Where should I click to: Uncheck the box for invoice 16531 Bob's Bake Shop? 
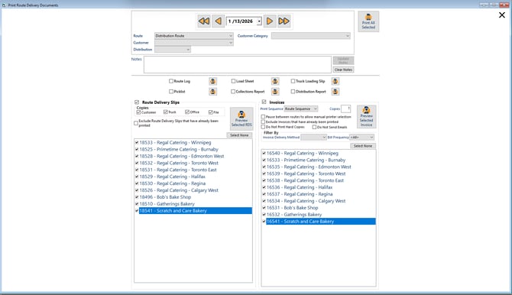[264, 208]
